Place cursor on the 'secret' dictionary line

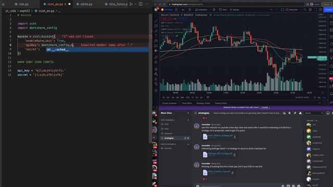[32, 49]
